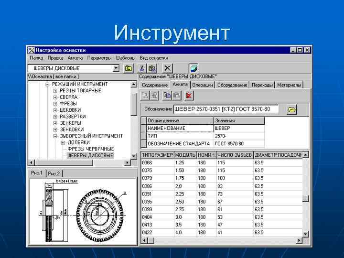The image size is (344, 258).
Task: Select table row 0391
Action: coord(222,194)
